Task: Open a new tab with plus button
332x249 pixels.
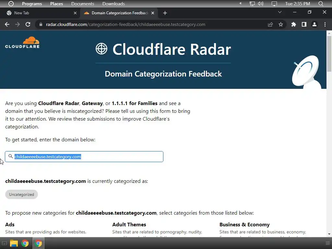Action: 165,13
